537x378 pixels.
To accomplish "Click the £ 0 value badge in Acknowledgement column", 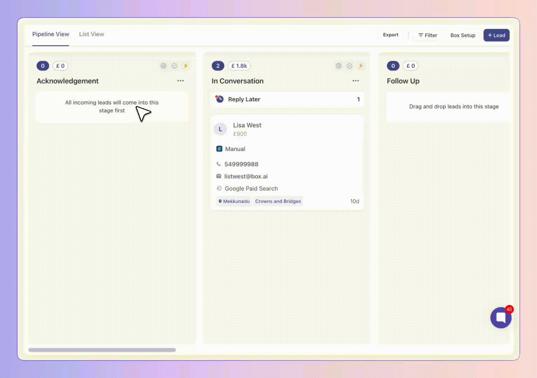I will (60, 66).
